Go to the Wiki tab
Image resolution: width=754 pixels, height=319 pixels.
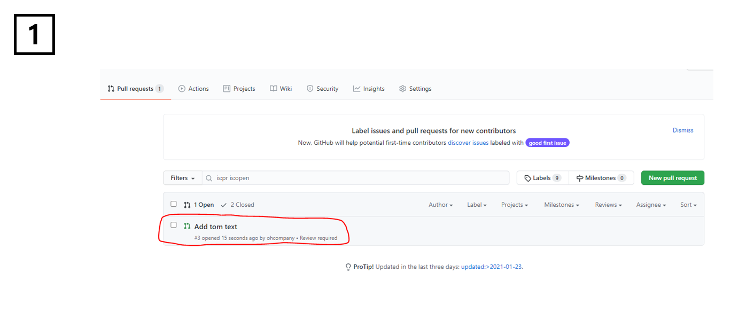(x=281, y=89)
